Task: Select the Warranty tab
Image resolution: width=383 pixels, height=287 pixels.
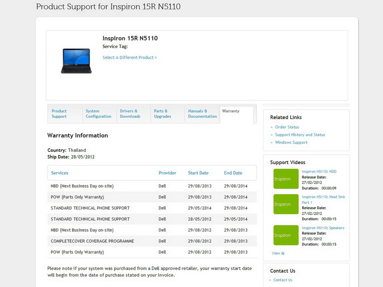Action: [231, 111]
